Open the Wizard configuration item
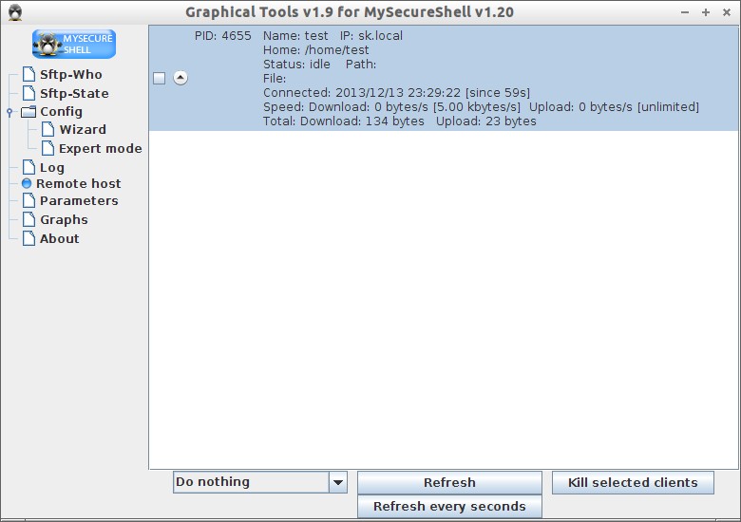This screenshot has width=741, height=522. [83, 130]
